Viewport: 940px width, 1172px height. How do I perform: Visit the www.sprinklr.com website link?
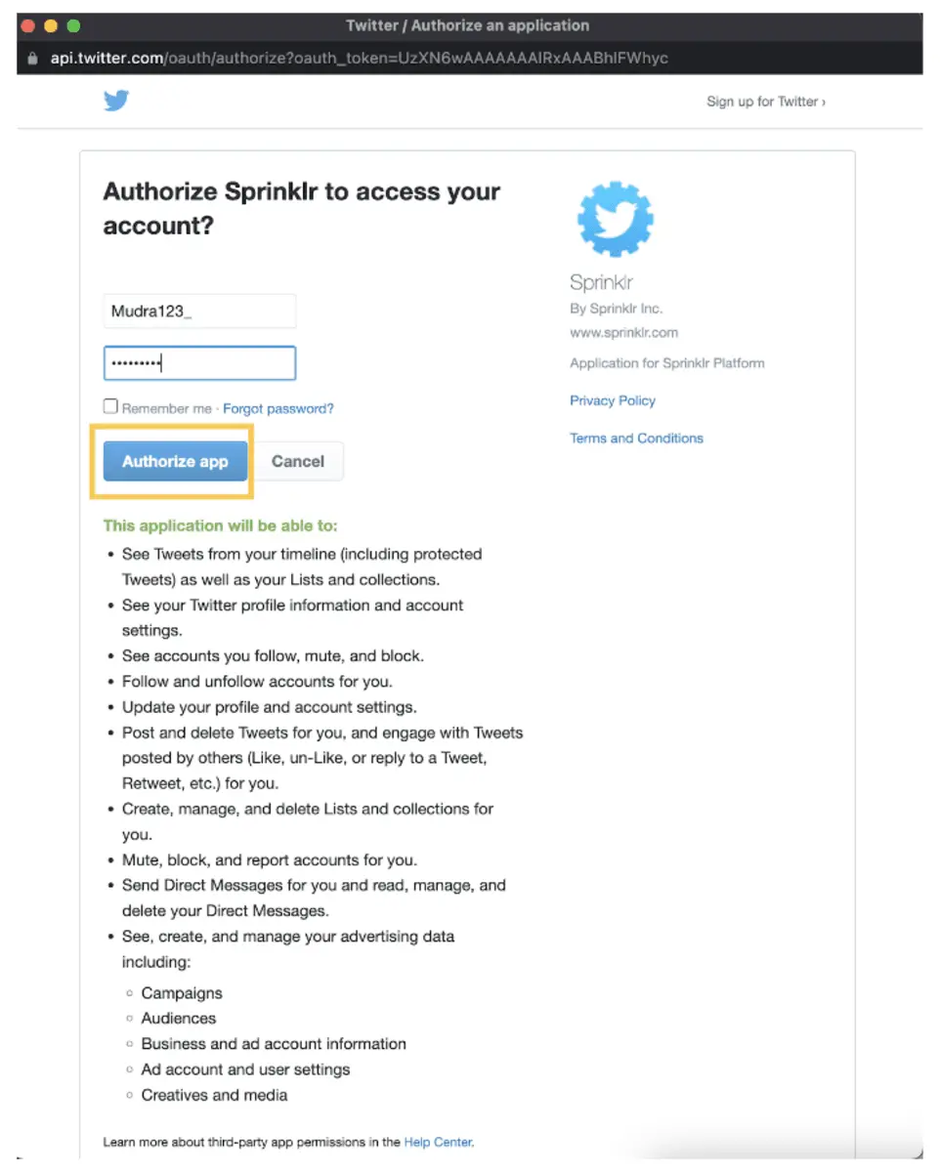pos(626,332)
